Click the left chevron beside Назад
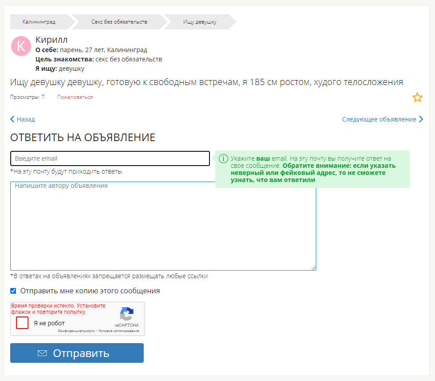Screen dimensions: 435x381 tap(12, 119)
